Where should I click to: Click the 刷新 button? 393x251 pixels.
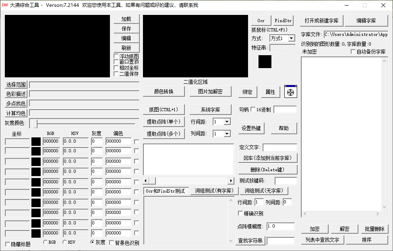pyautogui.click(x=126, y=48)
